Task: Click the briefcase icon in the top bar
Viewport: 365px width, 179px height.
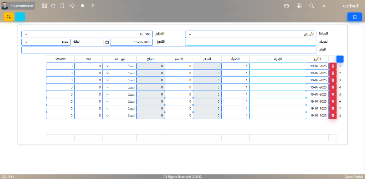Action: click(x=286, y=6)
